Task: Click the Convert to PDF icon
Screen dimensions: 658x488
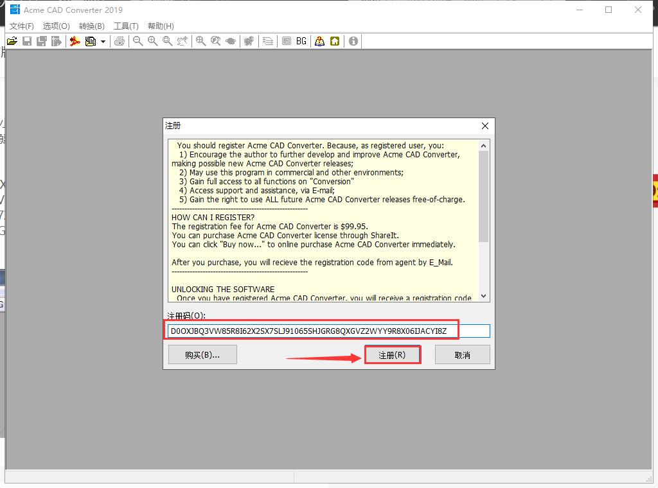Action: pos(75,41)
